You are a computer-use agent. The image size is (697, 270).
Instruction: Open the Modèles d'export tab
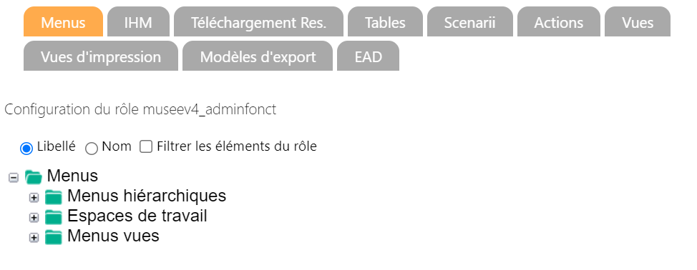coord(258,56)
